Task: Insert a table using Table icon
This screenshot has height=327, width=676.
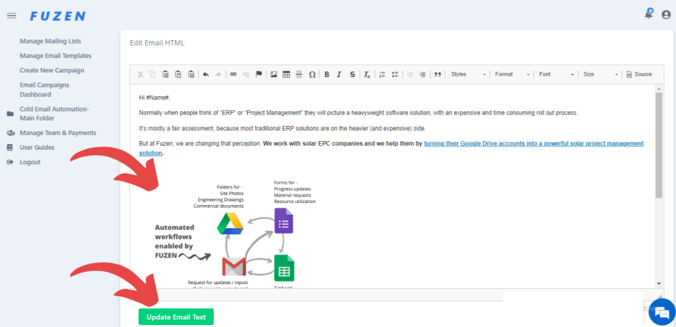Action: (x=287, y=74)
